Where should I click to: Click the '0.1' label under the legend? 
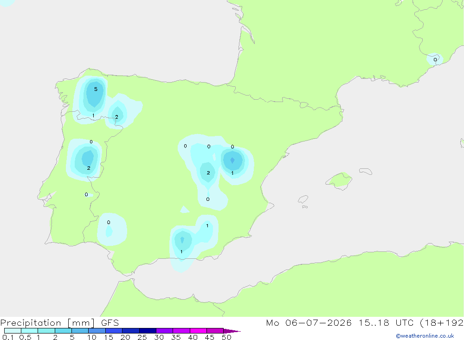8,337
